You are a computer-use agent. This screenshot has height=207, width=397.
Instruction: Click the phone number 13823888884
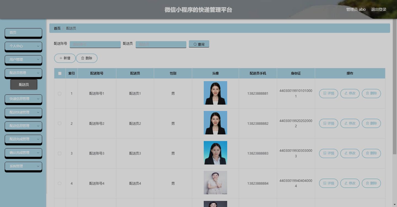click(258, 183)
